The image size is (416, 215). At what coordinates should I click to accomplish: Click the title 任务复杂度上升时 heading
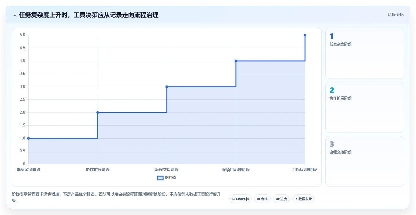point(89,15)
